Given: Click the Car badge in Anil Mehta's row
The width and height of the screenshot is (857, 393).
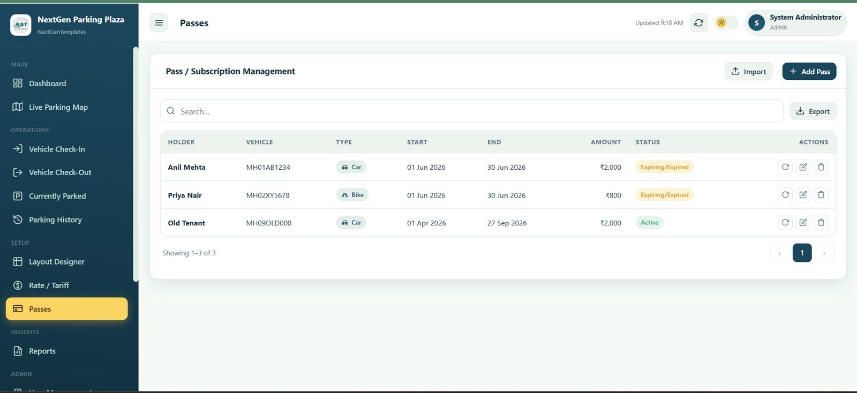Looking at the screenshot, I should 351,167.
